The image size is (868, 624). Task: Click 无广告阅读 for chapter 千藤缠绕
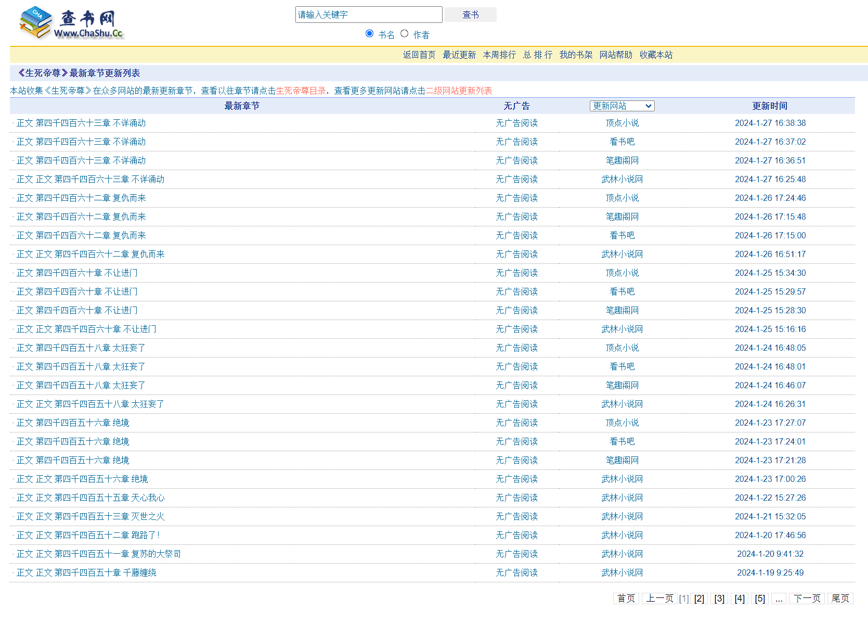(516, 573)
